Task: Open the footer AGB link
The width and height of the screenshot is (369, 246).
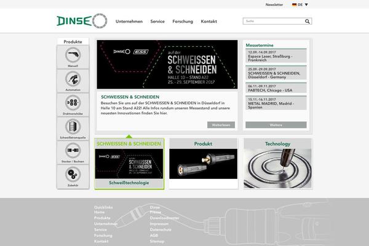Action: (x=154, y=236)
